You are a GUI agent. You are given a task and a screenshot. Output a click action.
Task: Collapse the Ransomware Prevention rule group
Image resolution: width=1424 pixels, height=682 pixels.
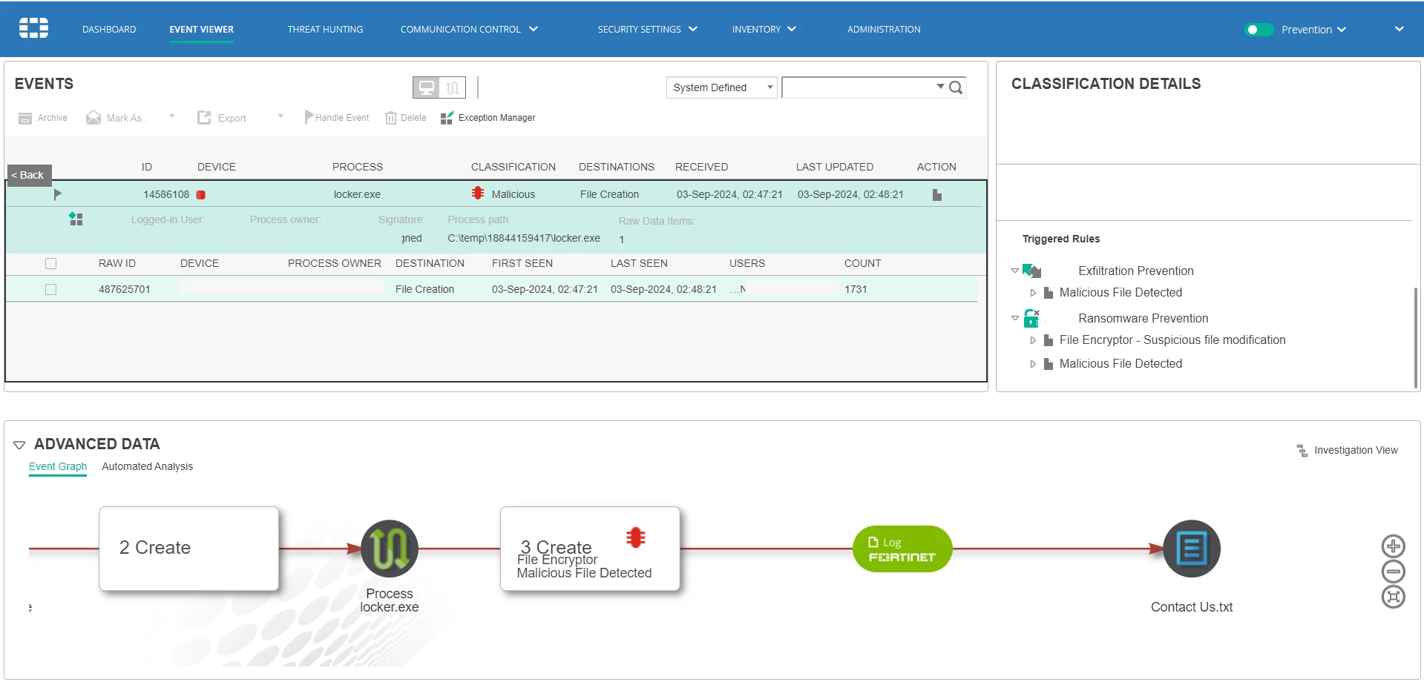[x=1015, y=318]
